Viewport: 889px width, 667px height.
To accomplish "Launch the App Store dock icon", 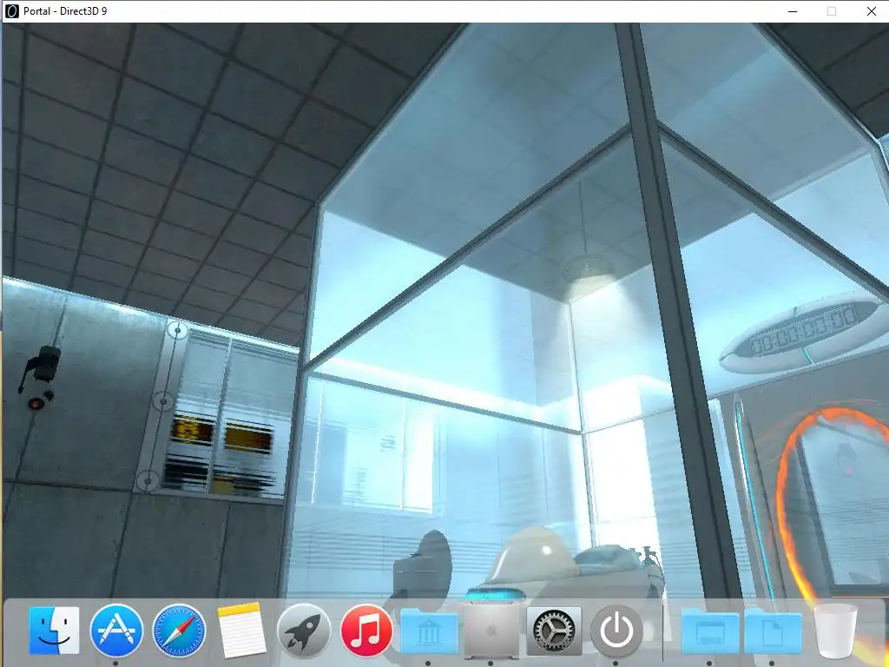I will click(116, 631).
